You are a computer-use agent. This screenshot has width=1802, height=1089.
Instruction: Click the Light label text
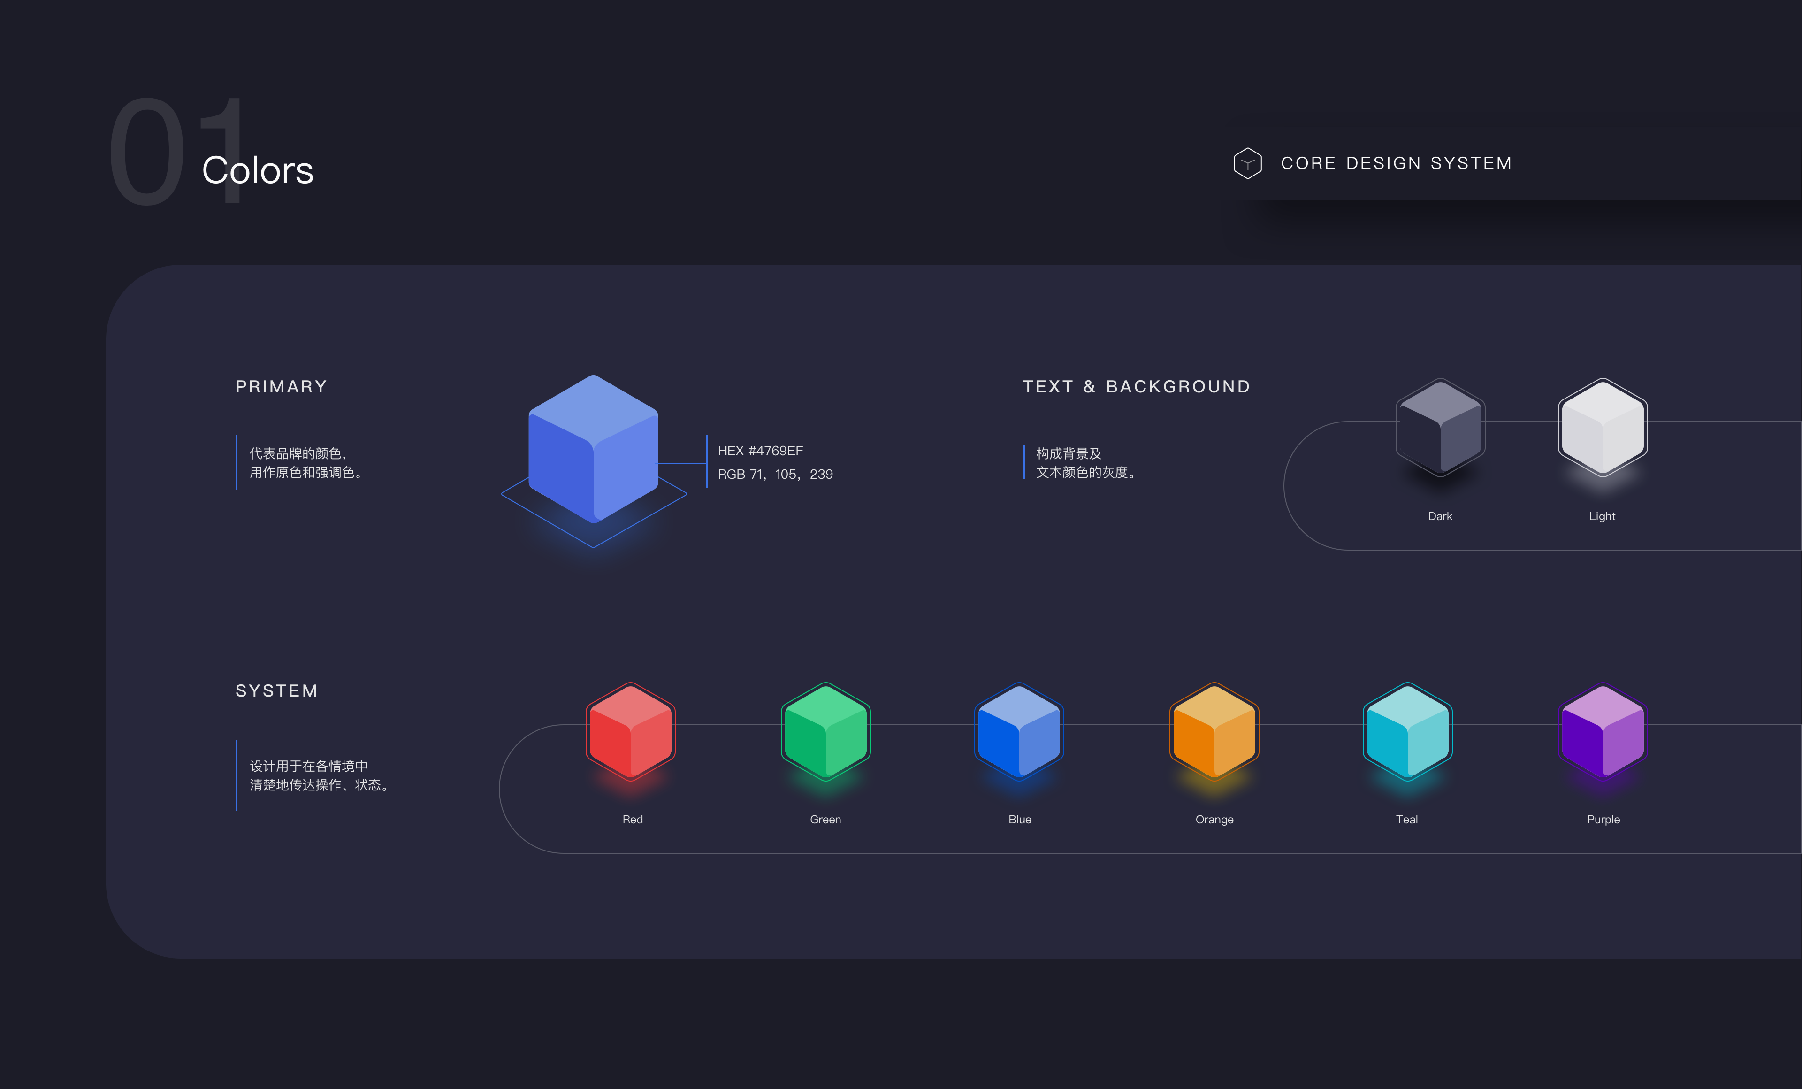pos(1602,516)
